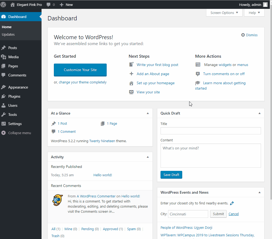Filter comments by Spam (0)

134,229
